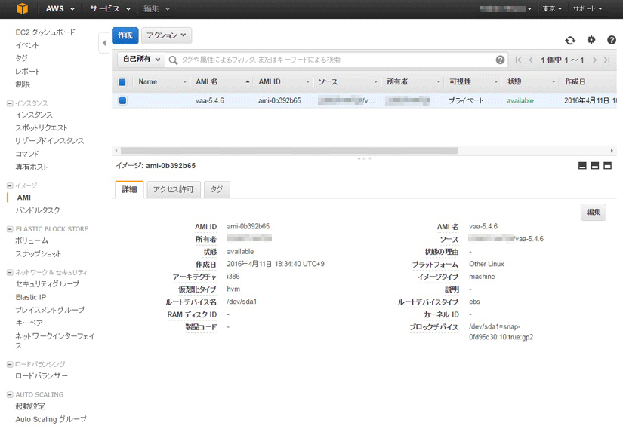This screenshot has width=623, height=435.
Task: Click the horizontal table scrollbar
Action: pos(288,151)
